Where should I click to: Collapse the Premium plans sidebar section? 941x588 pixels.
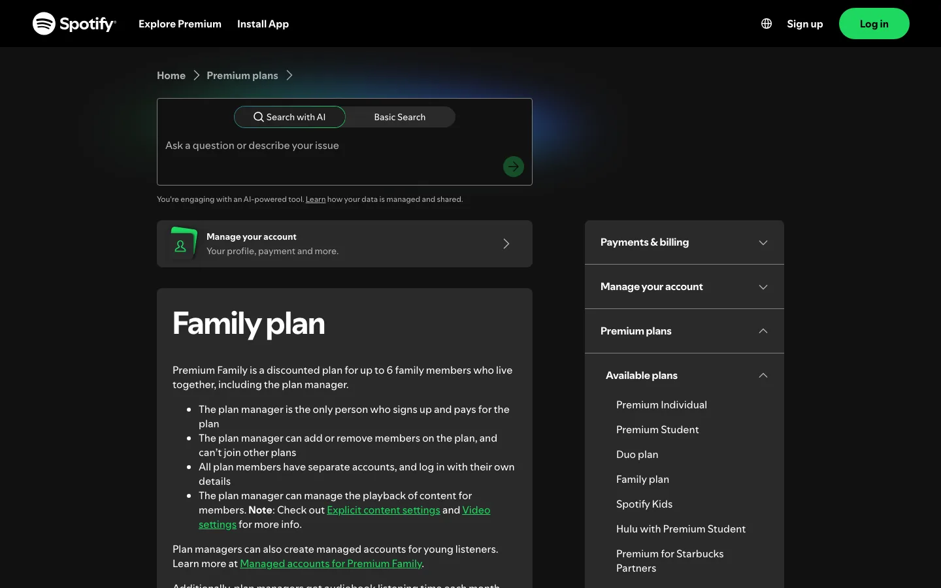pyautogui.click(x=684, y=331)
